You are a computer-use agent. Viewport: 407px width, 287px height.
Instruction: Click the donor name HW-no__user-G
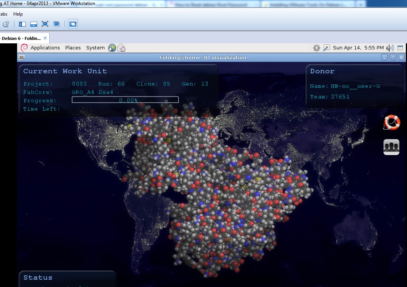pos(355,86)
